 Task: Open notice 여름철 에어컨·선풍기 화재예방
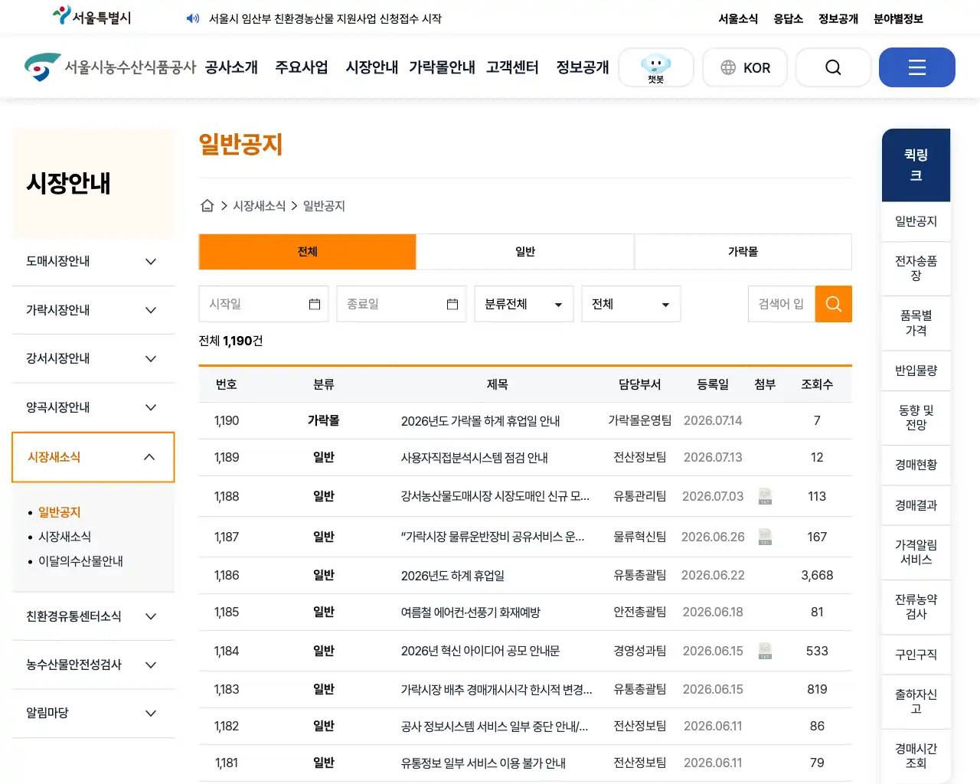click(x=471, y=612)
